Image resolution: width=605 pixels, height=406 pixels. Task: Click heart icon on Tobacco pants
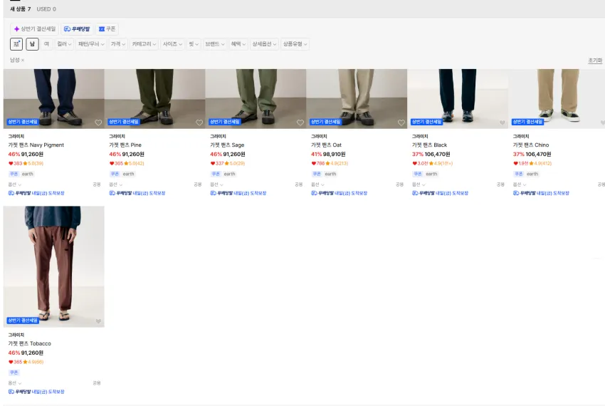point(98,321)
